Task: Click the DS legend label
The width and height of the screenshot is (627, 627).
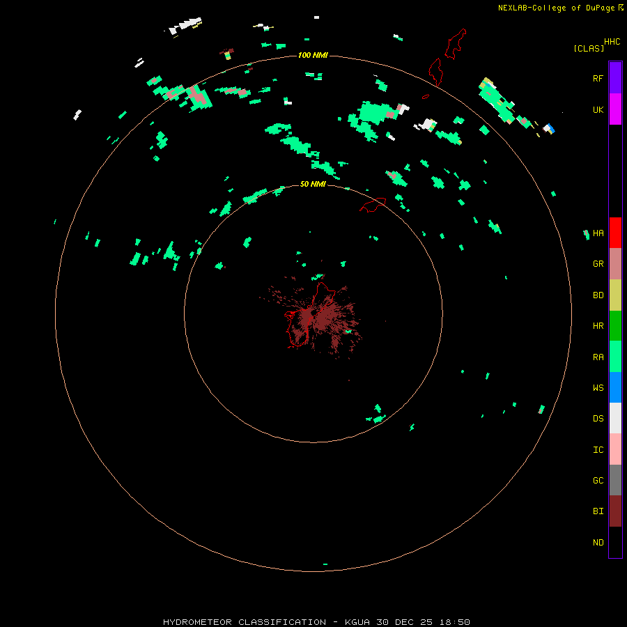Action: tap(598, 419)
